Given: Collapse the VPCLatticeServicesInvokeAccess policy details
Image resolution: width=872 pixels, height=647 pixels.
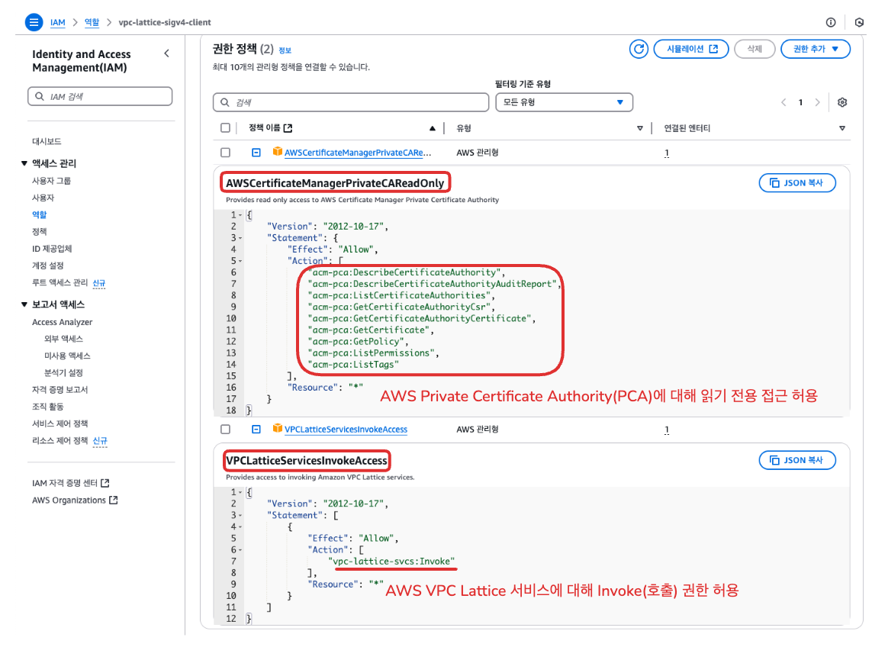Looking at the screenshot, I should [x=256, y=429].
